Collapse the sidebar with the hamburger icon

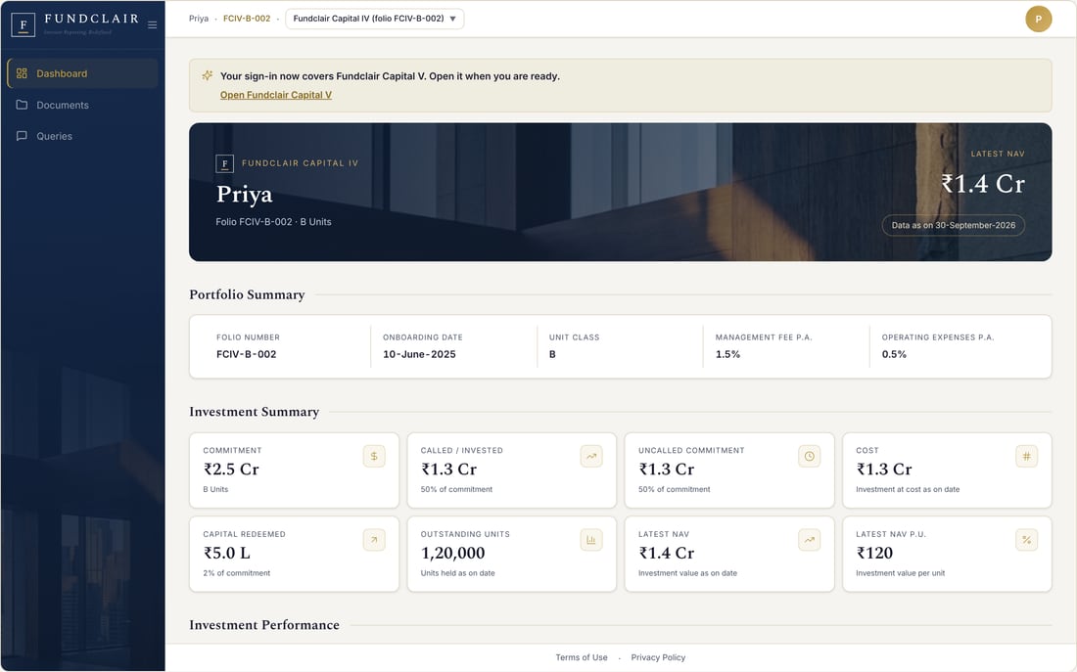point(153,24)
